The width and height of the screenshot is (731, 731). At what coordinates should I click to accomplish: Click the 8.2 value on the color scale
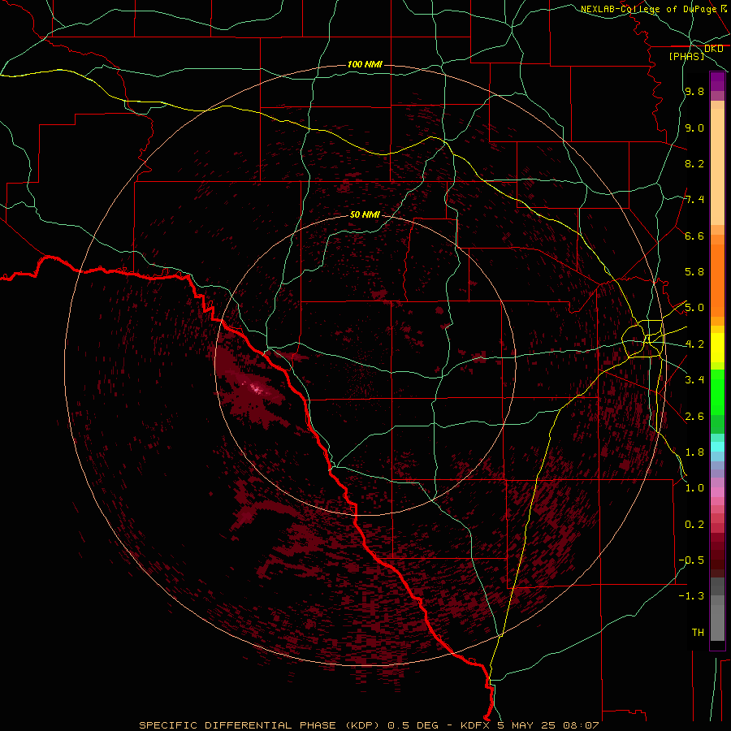[x=694, y=163]
